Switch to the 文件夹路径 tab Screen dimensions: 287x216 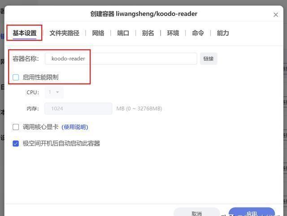pos(64,33)
